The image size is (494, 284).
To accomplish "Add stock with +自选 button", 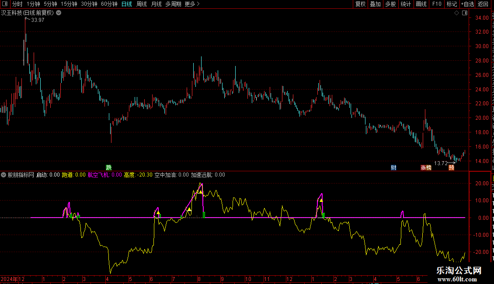I will point(467,4).
